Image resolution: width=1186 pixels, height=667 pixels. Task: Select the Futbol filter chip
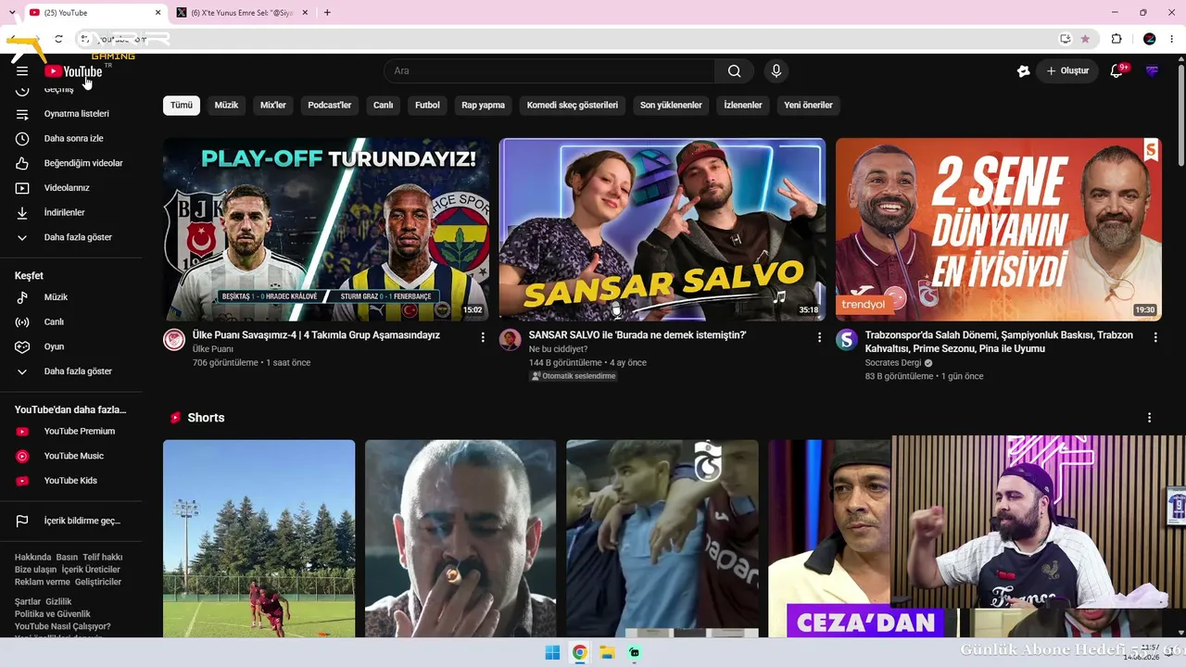click(427, 106)
